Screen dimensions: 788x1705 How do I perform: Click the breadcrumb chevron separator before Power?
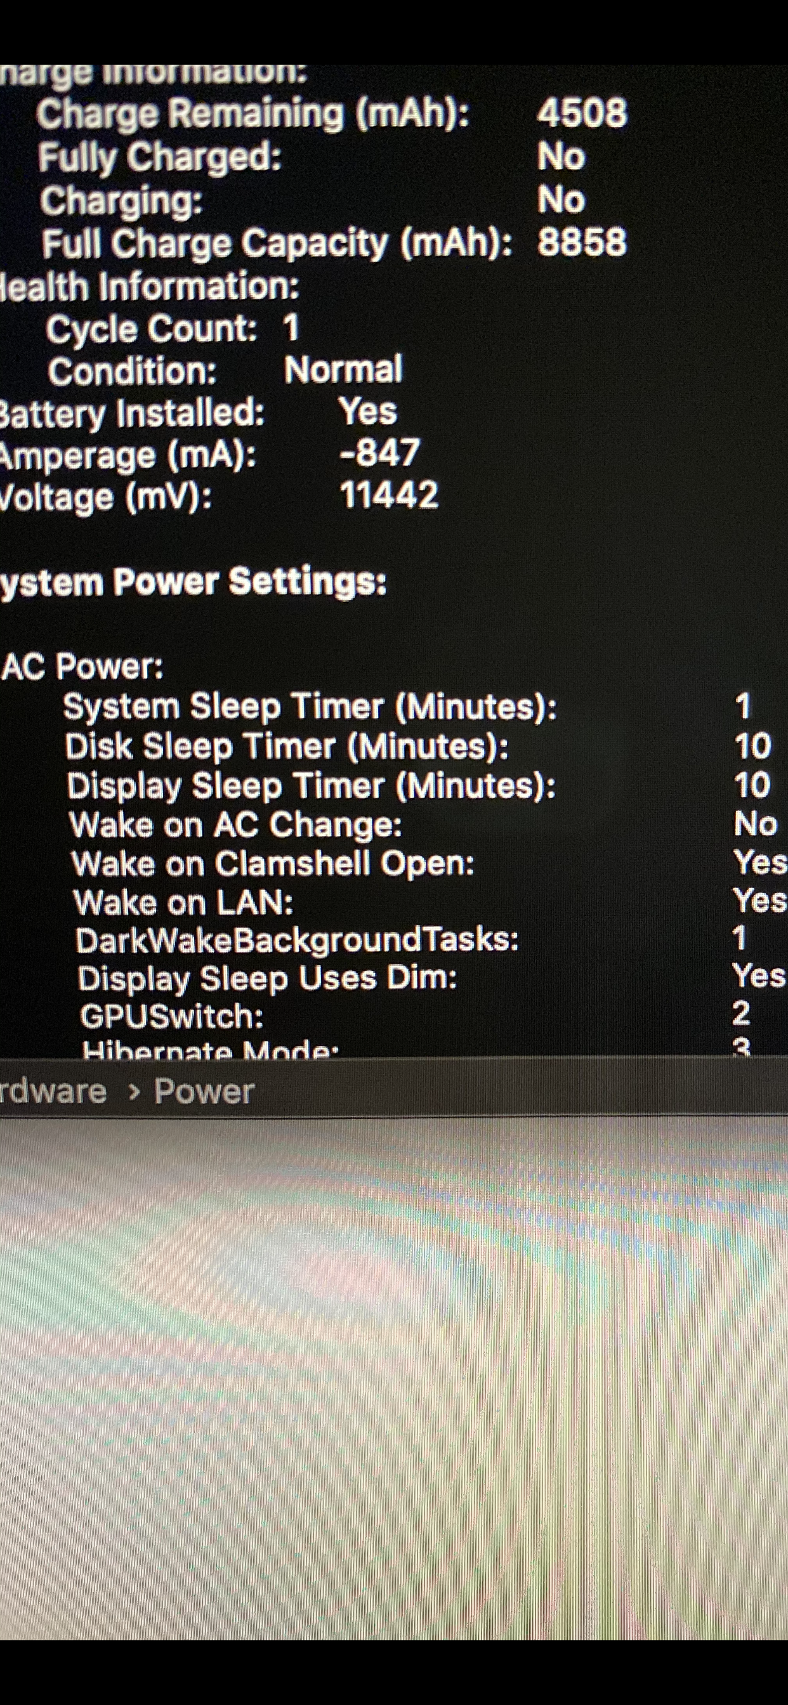pos(134,1092)
